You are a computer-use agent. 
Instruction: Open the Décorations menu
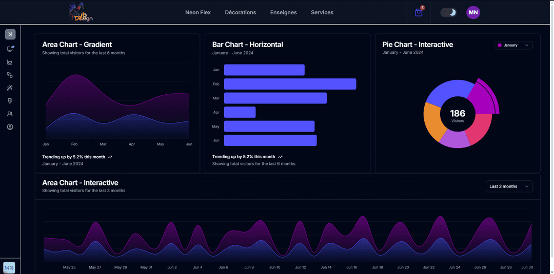pos(241,12)
